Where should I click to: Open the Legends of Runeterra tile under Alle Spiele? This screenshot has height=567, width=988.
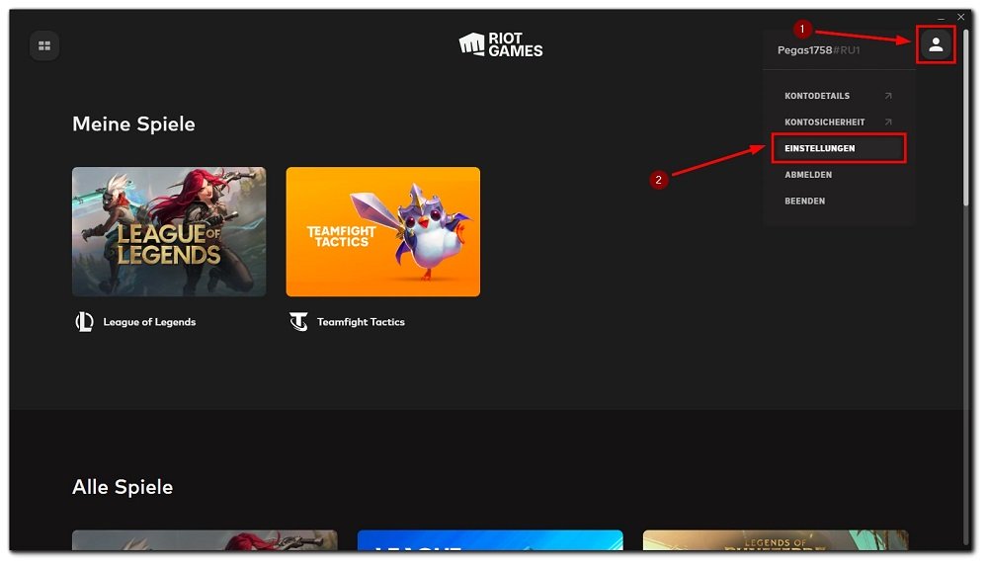pos(775,540)
